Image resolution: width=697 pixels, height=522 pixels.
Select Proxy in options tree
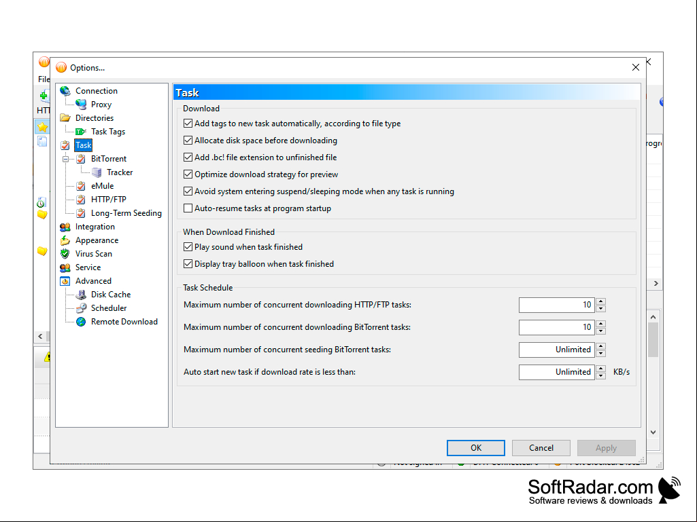coord(101,105)
